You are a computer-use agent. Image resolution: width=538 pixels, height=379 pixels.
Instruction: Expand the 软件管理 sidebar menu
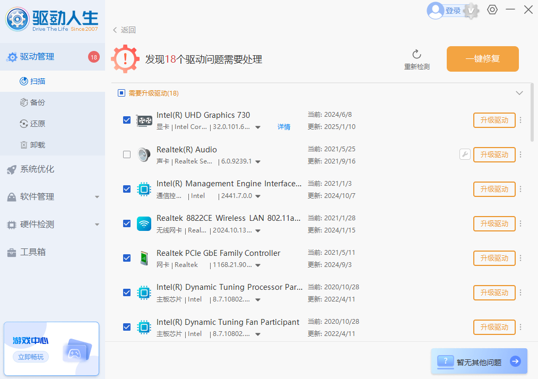[x=97, y=197]
